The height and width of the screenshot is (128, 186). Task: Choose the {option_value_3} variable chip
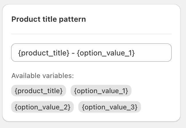[110, 107]
